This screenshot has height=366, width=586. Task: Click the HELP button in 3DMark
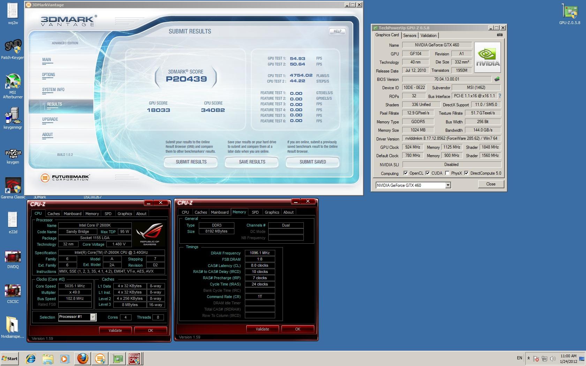[337, 31]
